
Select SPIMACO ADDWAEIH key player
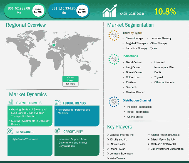click(x=163, y=144)
